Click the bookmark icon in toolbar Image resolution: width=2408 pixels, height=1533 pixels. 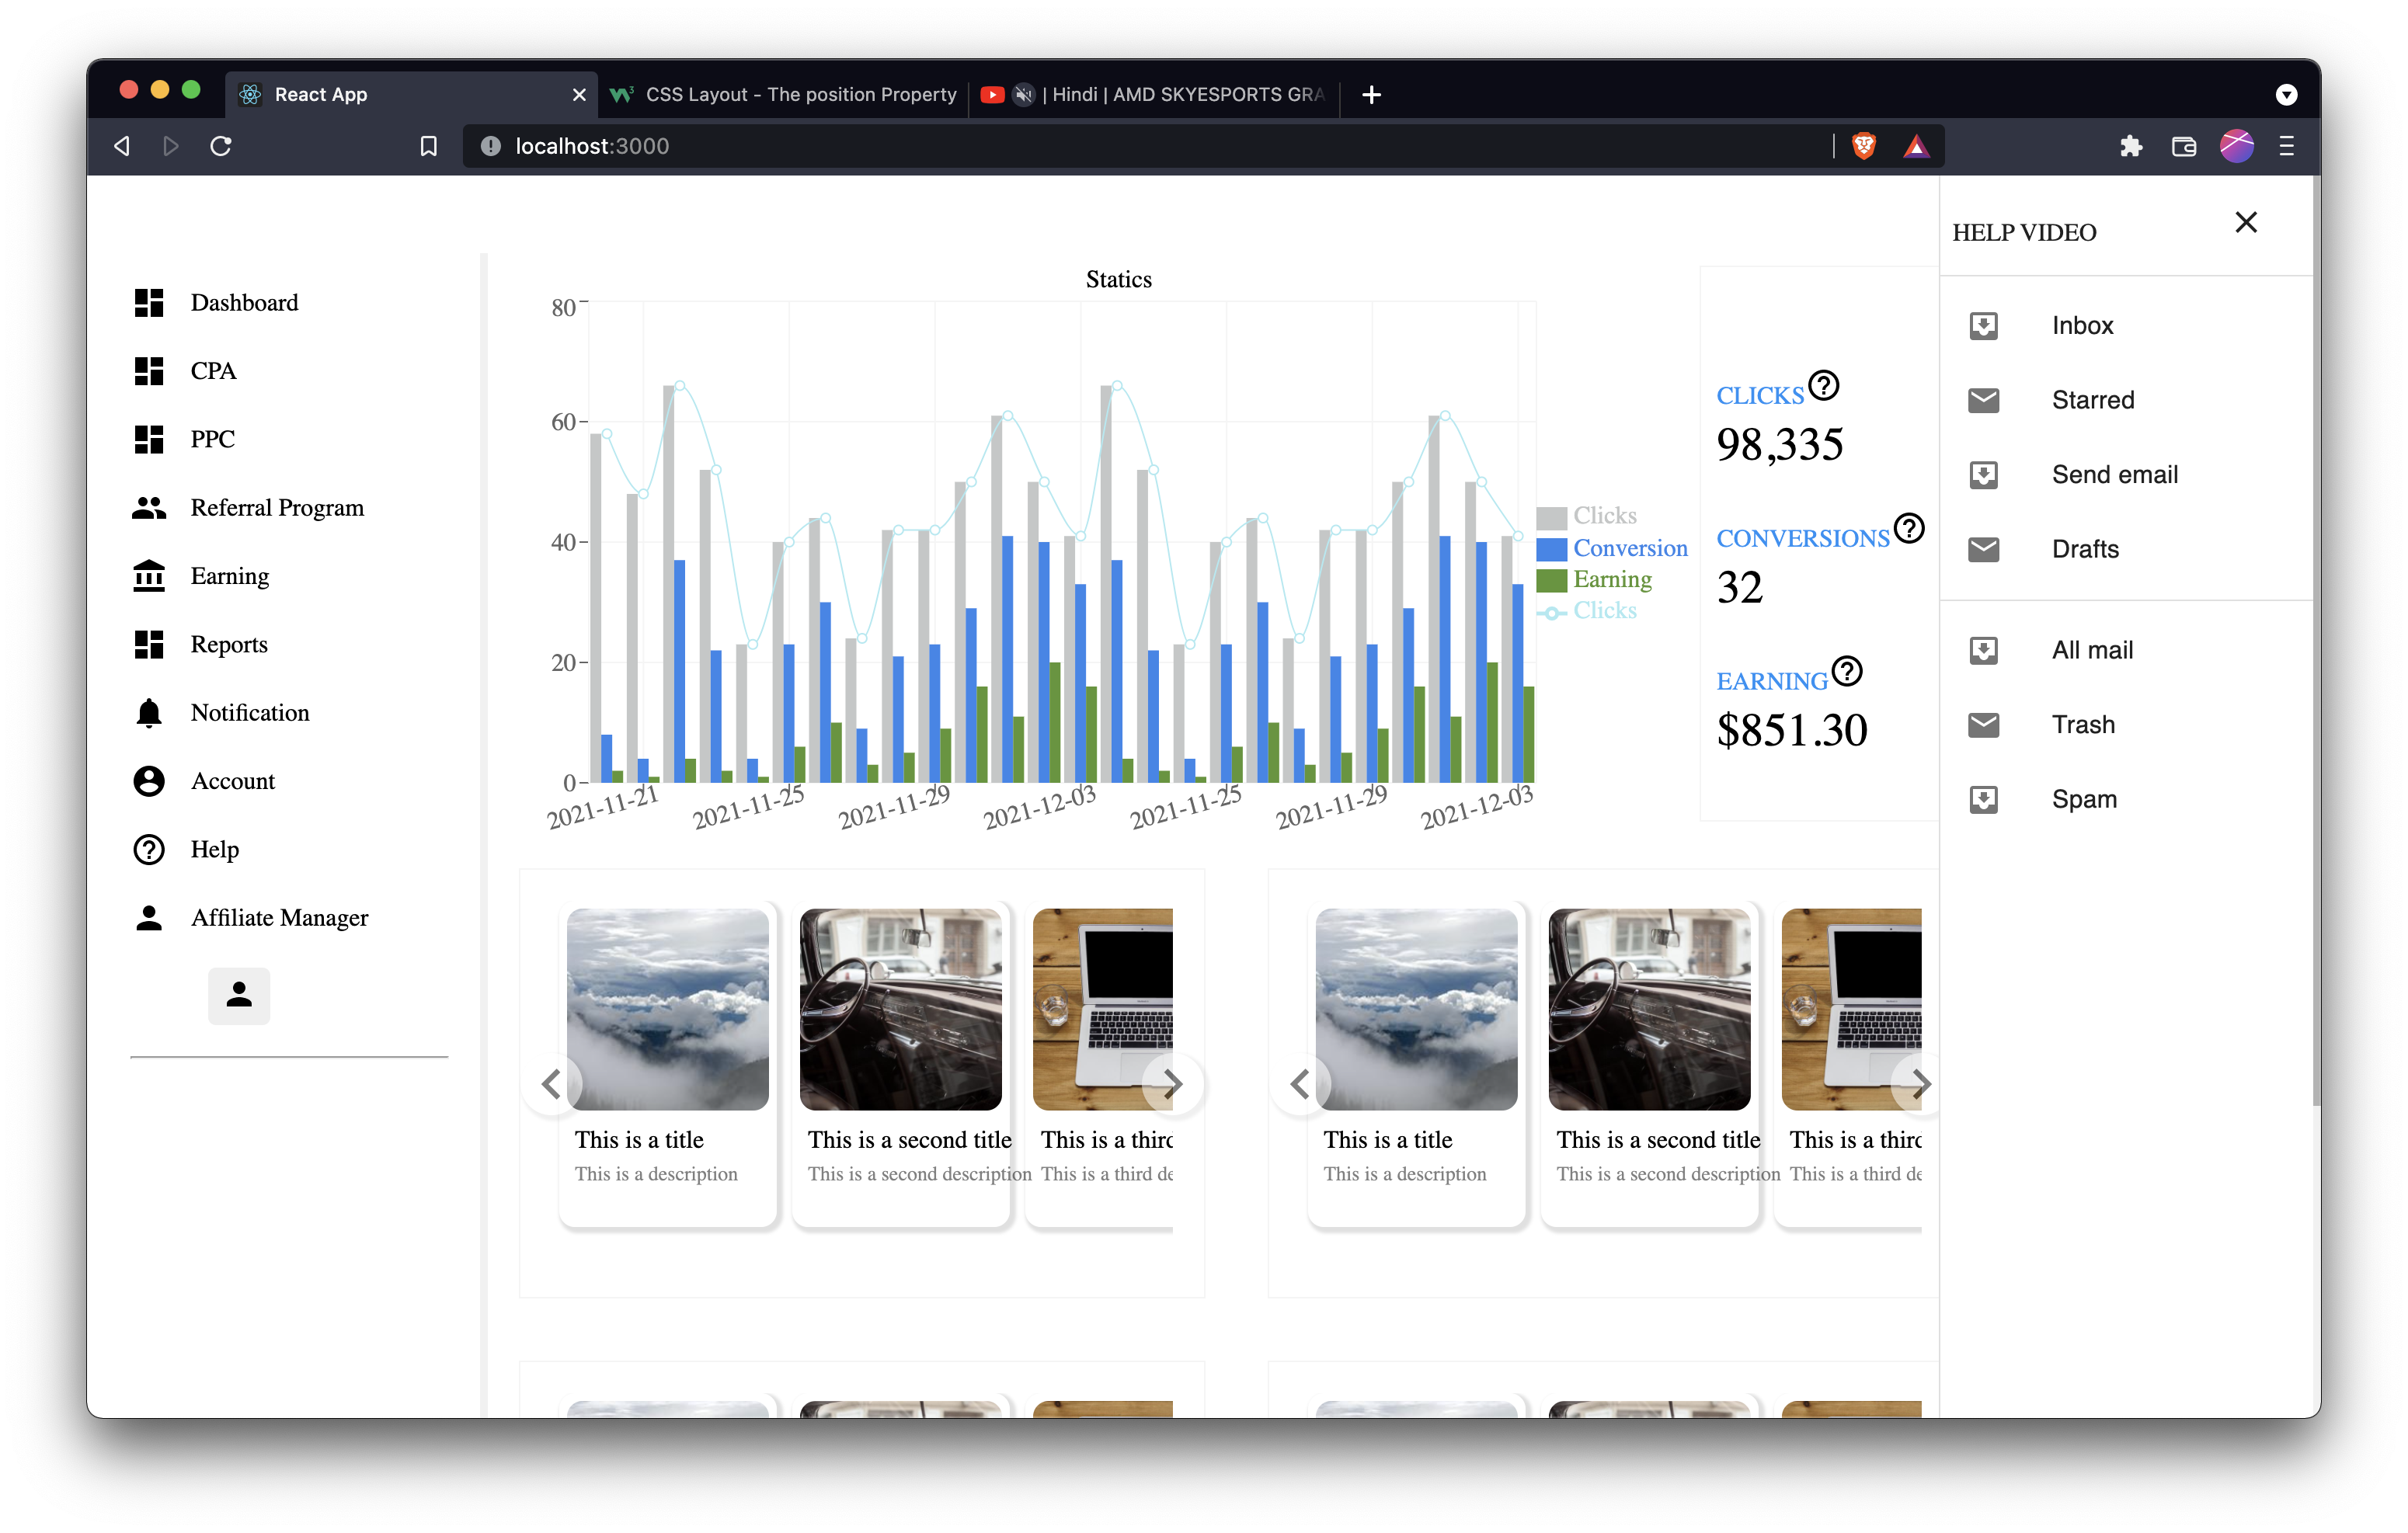tap(428, 146)
